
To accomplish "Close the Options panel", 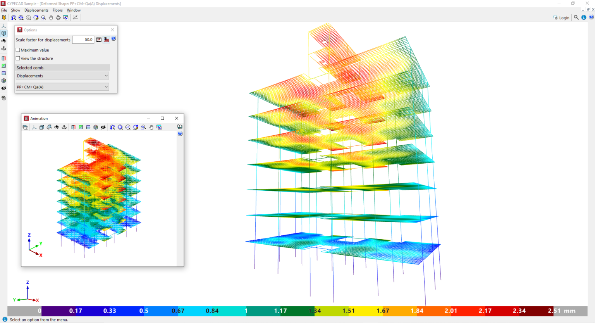I will click(113, 30).
